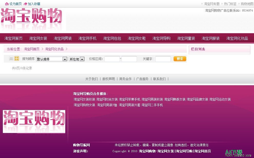Click the 淘宝购物 footer logo
This screenshot has height=158, width=254.
34,121
